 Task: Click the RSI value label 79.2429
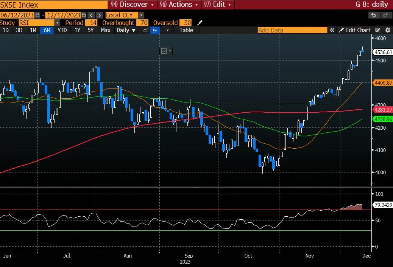click(383, 205)
